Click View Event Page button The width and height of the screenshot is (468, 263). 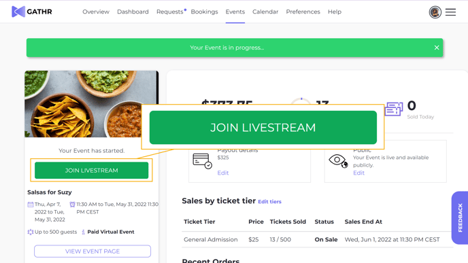[x=93, y=251]
